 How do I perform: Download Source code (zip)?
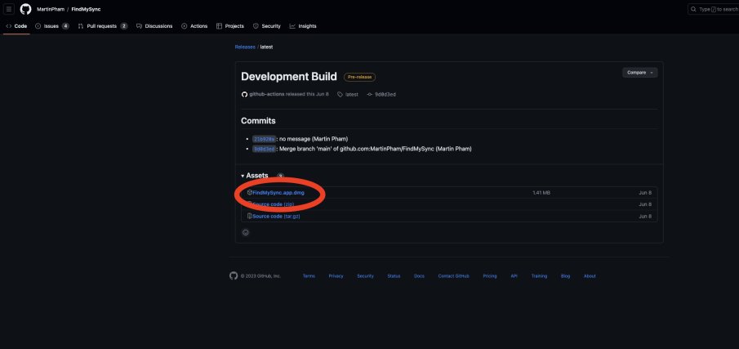[x=274, y=204]
